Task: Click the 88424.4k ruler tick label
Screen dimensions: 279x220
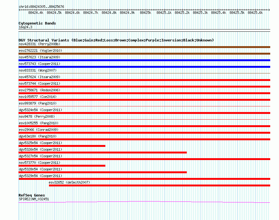Action: [36, 13]
